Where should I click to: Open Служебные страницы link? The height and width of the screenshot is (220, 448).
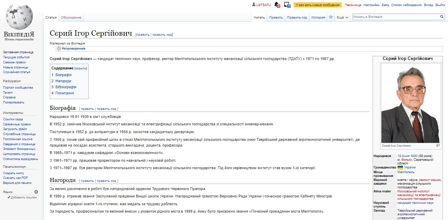[x=20, y=134]
